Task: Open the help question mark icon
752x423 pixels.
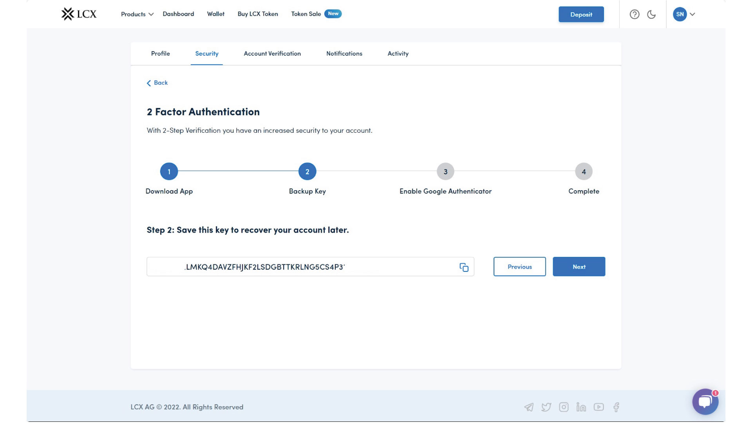Action: tap(634, 14)
